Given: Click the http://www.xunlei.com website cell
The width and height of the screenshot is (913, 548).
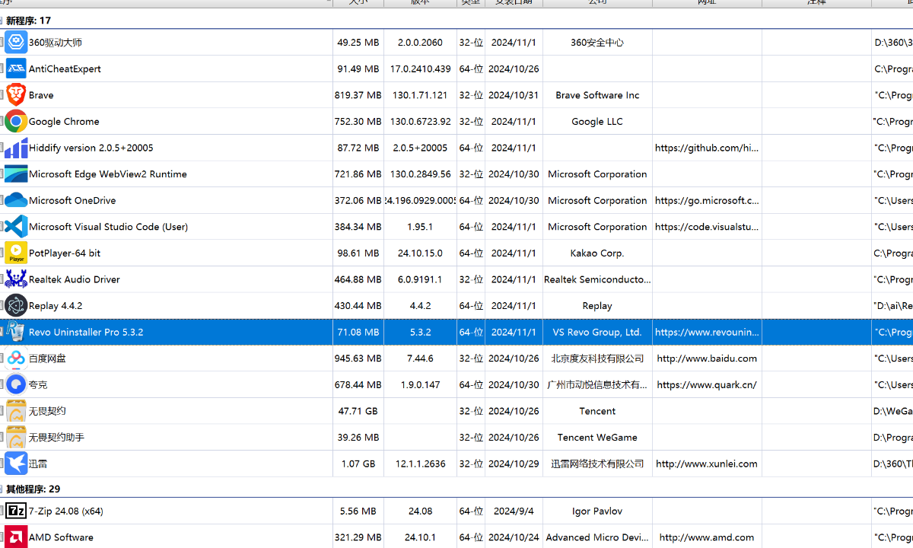Looking at the screenshot, I should click(707, 464).
